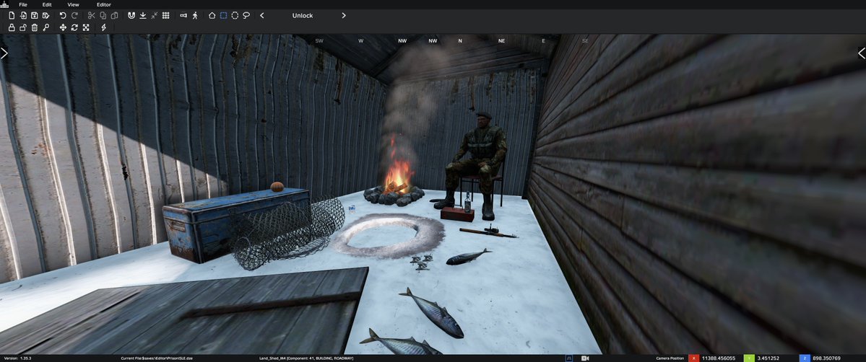The image size is (866, 362).
Task: Select the rotate tool
Action: click(74, 27)
